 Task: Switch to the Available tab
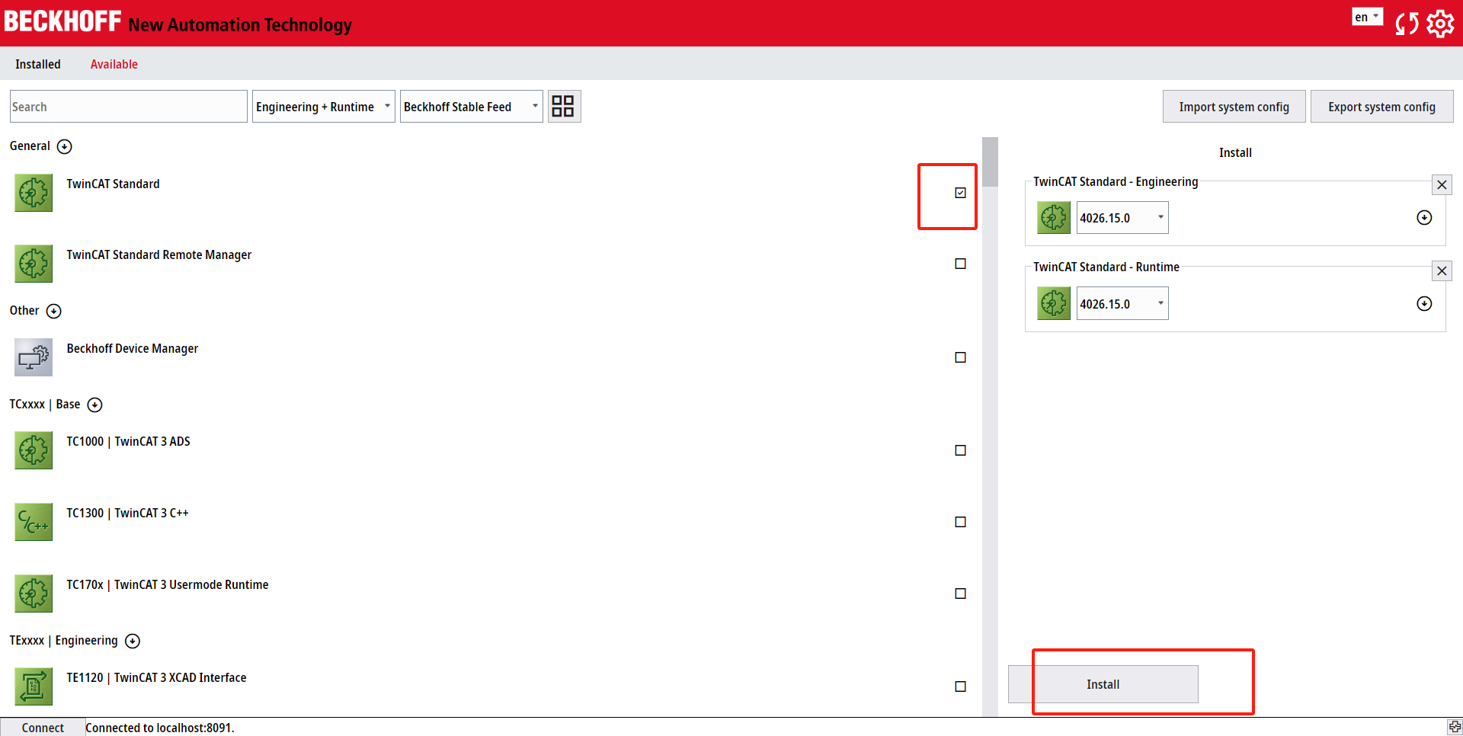tap(114, 64)
